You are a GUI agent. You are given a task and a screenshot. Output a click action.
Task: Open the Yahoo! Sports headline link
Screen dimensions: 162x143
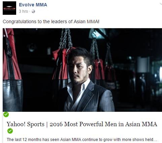pyautogui.click(x=82, y=124)
